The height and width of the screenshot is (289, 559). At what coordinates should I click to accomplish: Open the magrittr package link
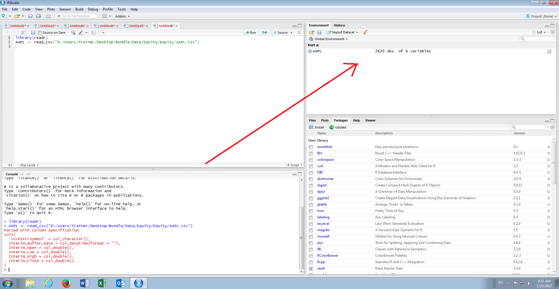tap(323, 230)
